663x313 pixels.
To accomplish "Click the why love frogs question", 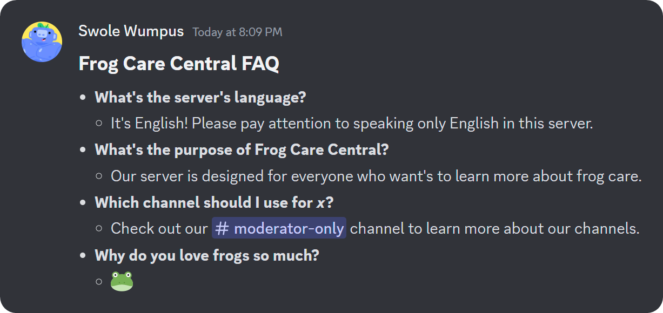I will pyautogui.click(x=206, y=254).
